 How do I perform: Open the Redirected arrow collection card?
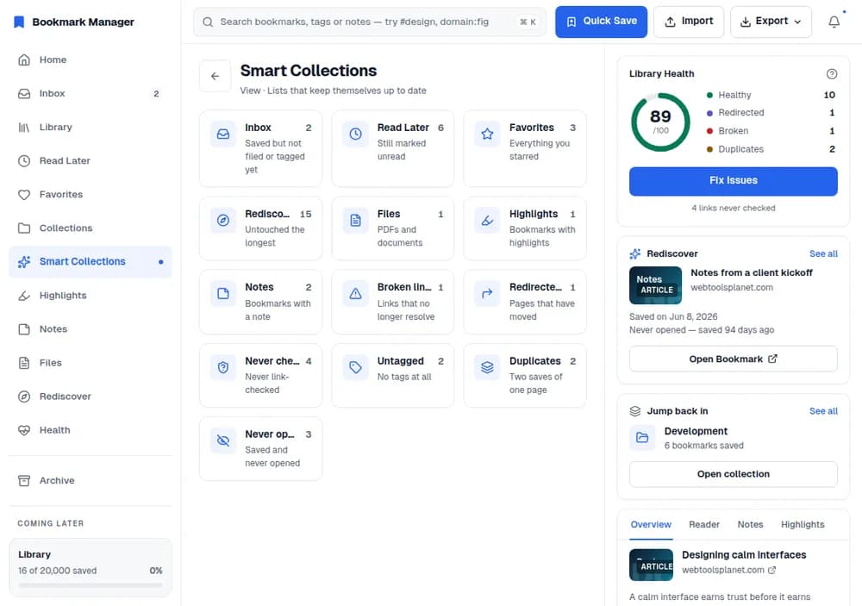tap(525, 302)
